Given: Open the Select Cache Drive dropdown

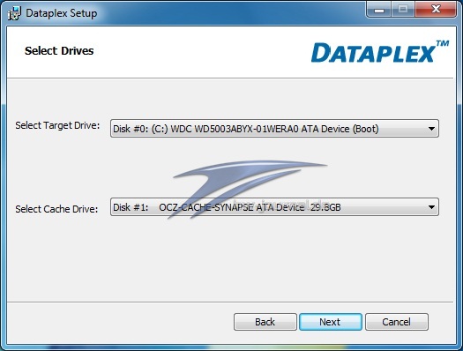Looking at the screenshot, I should click(x=274, y=207).
